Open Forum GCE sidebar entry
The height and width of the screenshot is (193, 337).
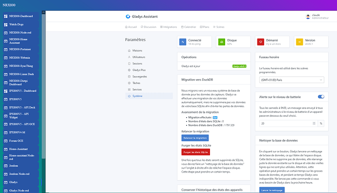21,141
